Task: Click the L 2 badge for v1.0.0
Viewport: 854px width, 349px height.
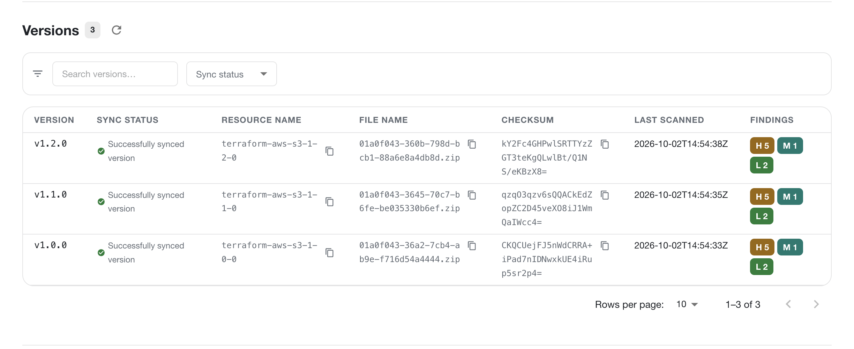Action: tap(762, 267)
